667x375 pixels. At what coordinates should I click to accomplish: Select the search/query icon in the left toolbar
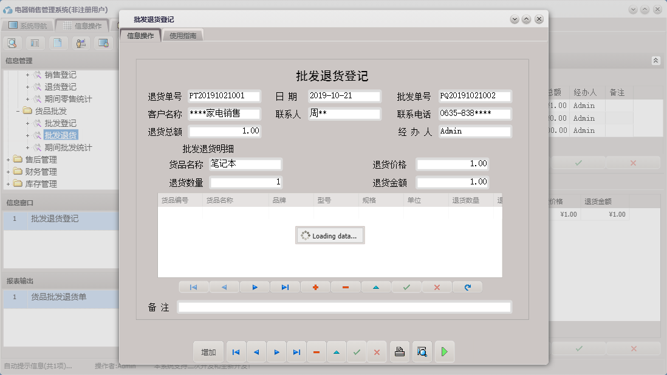[x=12, y=43]
